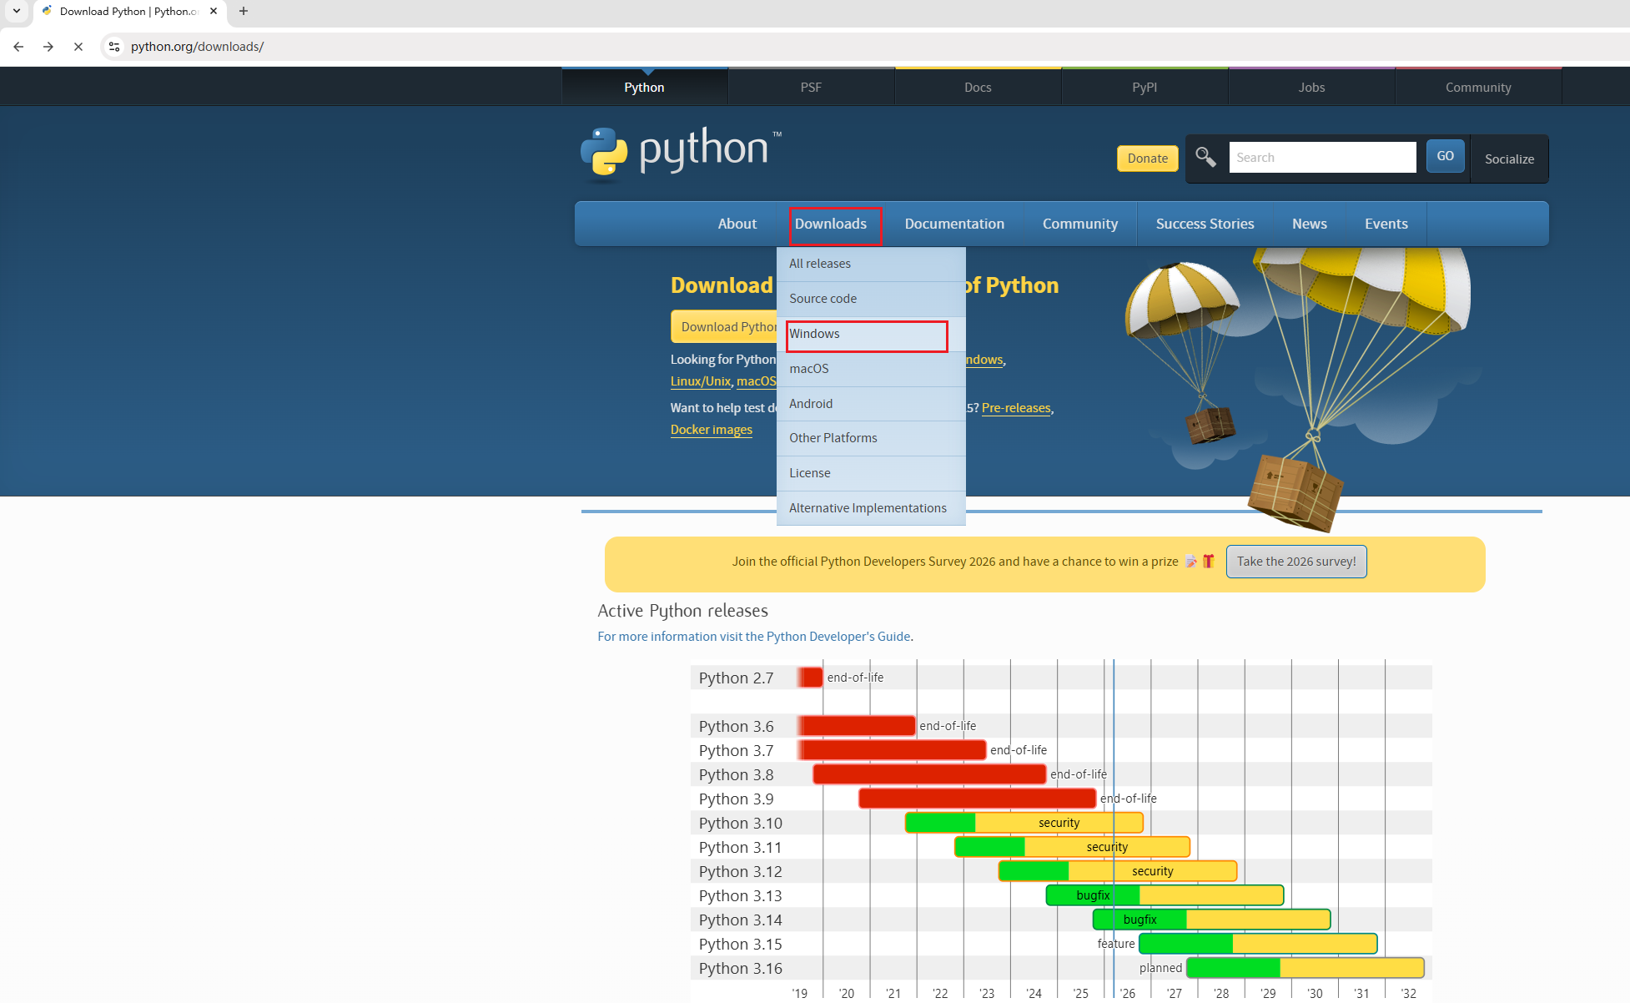Image resolution: width=1630 pixels, height=1003 pixels.
Task: Go back using browser back arrow
Action: [18, 47]
